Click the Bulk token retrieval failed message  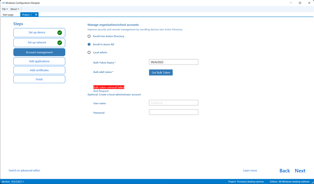point(109,87)
